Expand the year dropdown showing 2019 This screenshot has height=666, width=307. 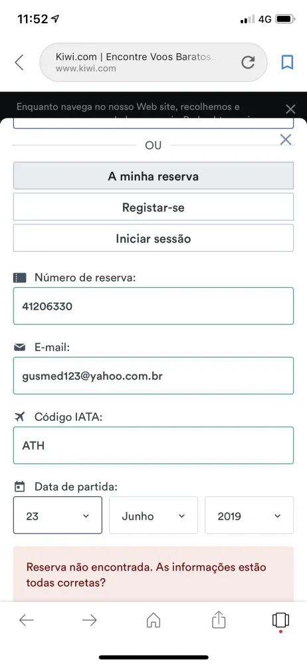[x=249, y=515]
